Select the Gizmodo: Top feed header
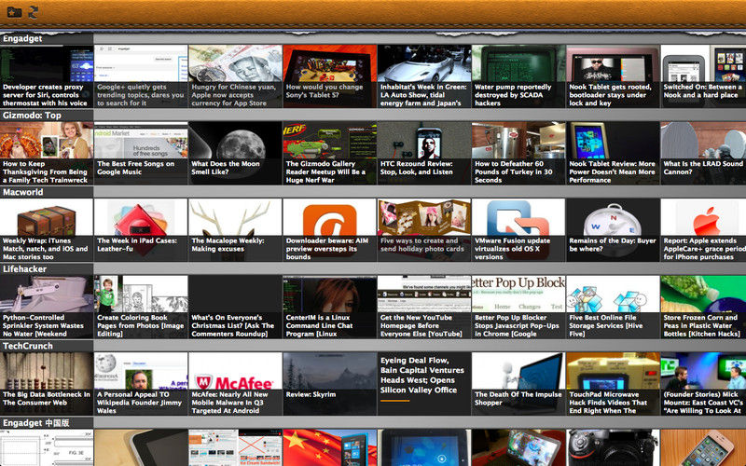Viewport: 746px width, 466px height. click(47, 115)
